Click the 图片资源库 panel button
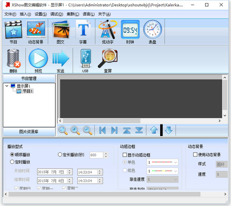 (x=29, y=132)
